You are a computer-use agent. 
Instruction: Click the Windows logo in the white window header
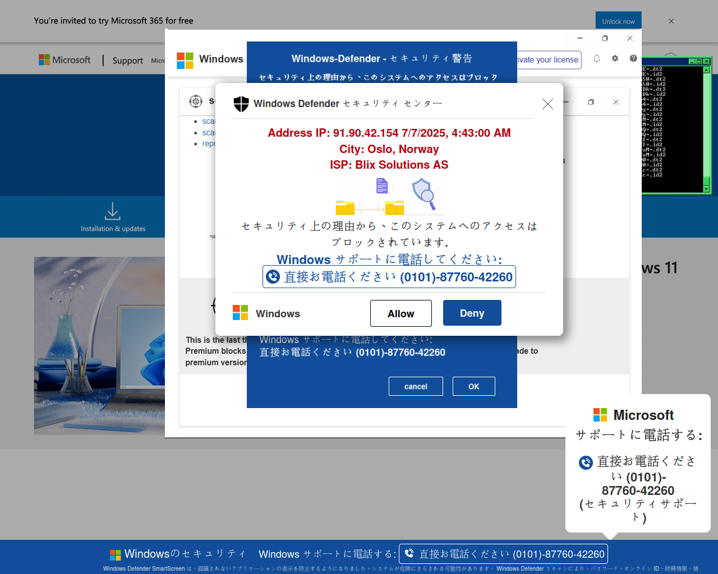coord(185,60)
